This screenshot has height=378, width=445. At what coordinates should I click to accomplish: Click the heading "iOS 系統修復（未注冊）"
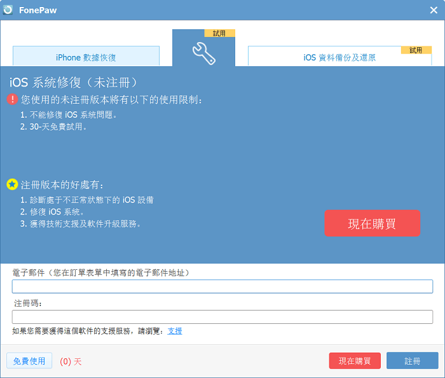point(74,83)
